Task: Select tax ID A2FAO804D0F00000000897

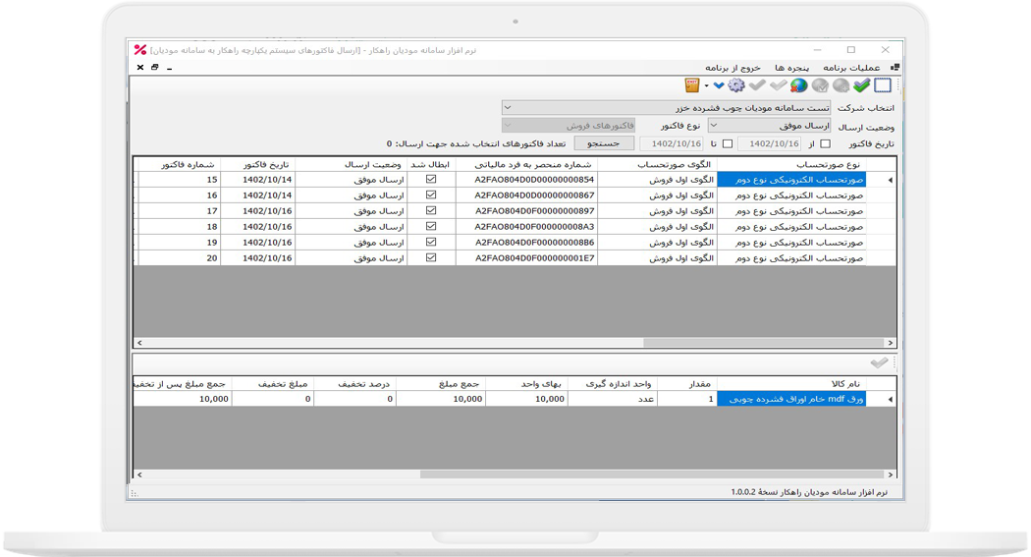Action: (x=526, y=210)
